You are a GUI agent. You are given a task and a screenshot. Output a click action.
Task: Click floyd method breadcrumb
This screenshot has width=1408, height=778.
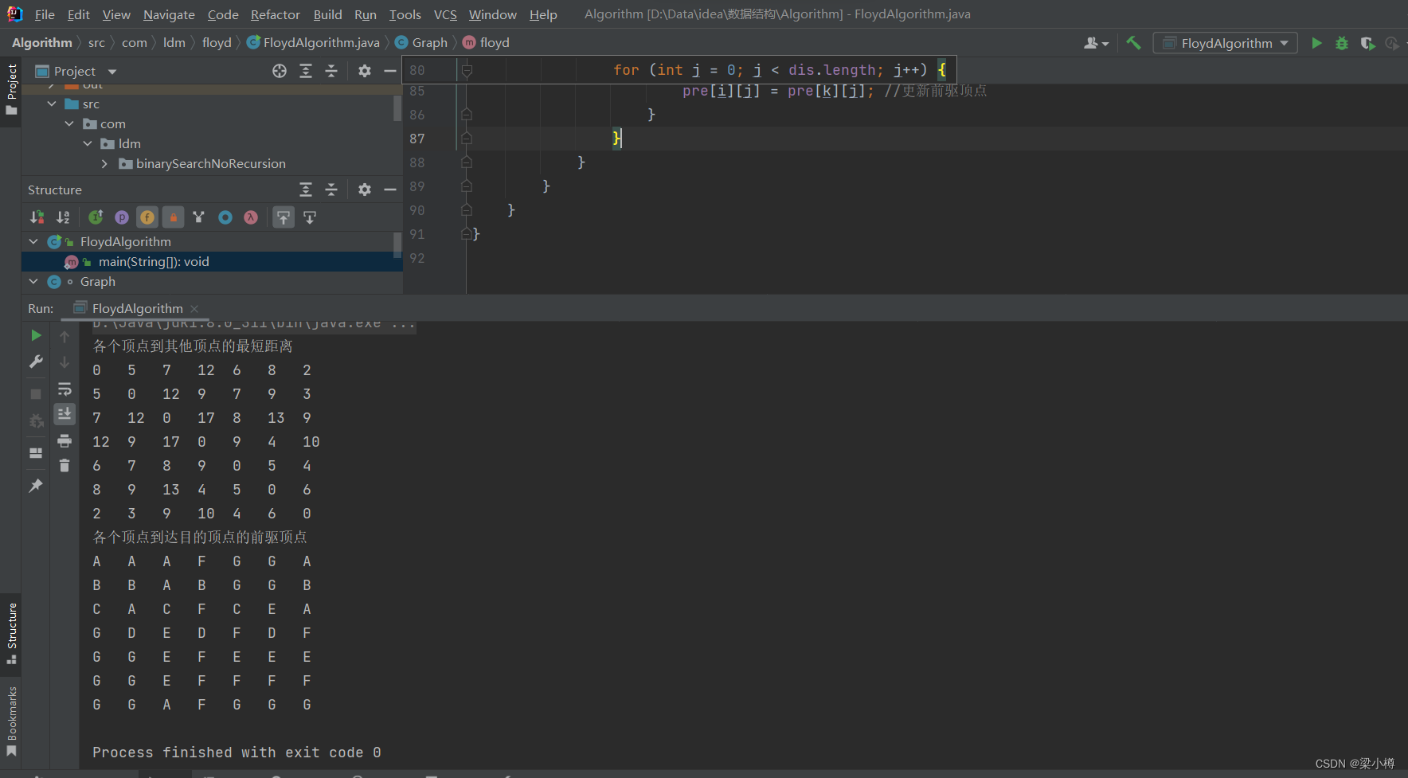pos(486,43)
